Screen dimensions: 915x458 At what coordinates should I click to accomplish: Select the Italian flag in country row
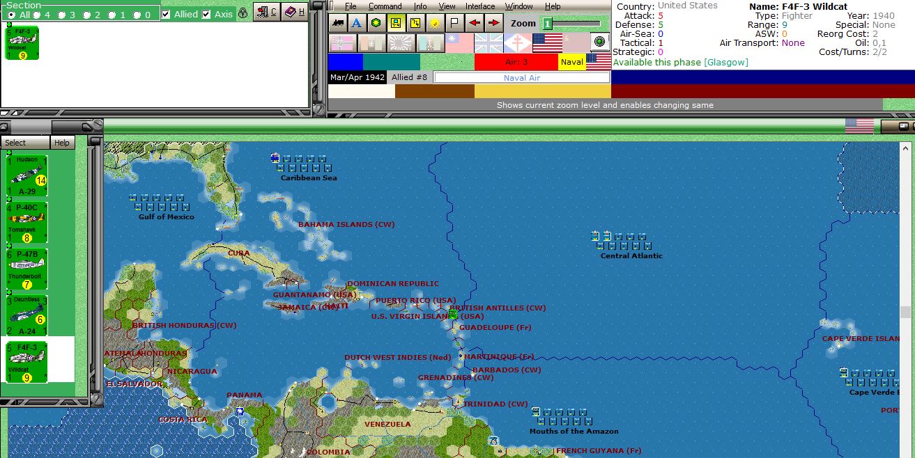click(x=371, y=43)
